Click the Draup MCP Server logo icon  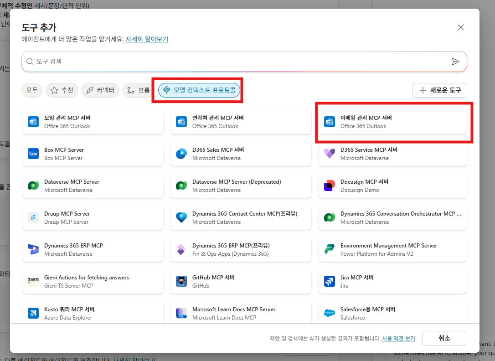33,217
